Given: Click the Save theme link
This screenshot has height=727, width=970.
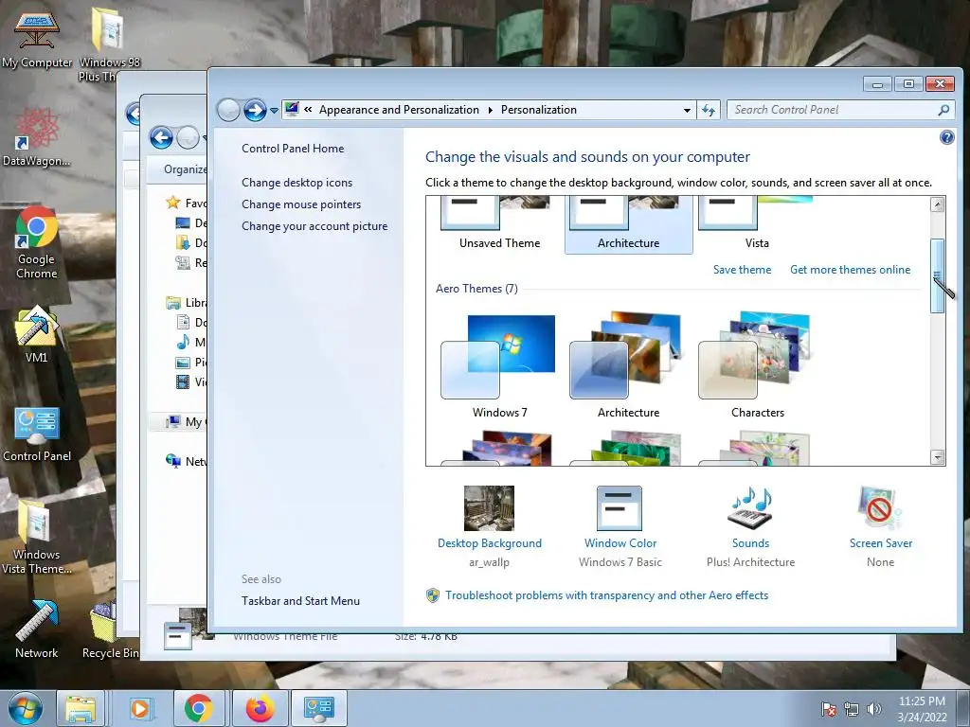Looking at the screenshot, I should coord(742,270).
